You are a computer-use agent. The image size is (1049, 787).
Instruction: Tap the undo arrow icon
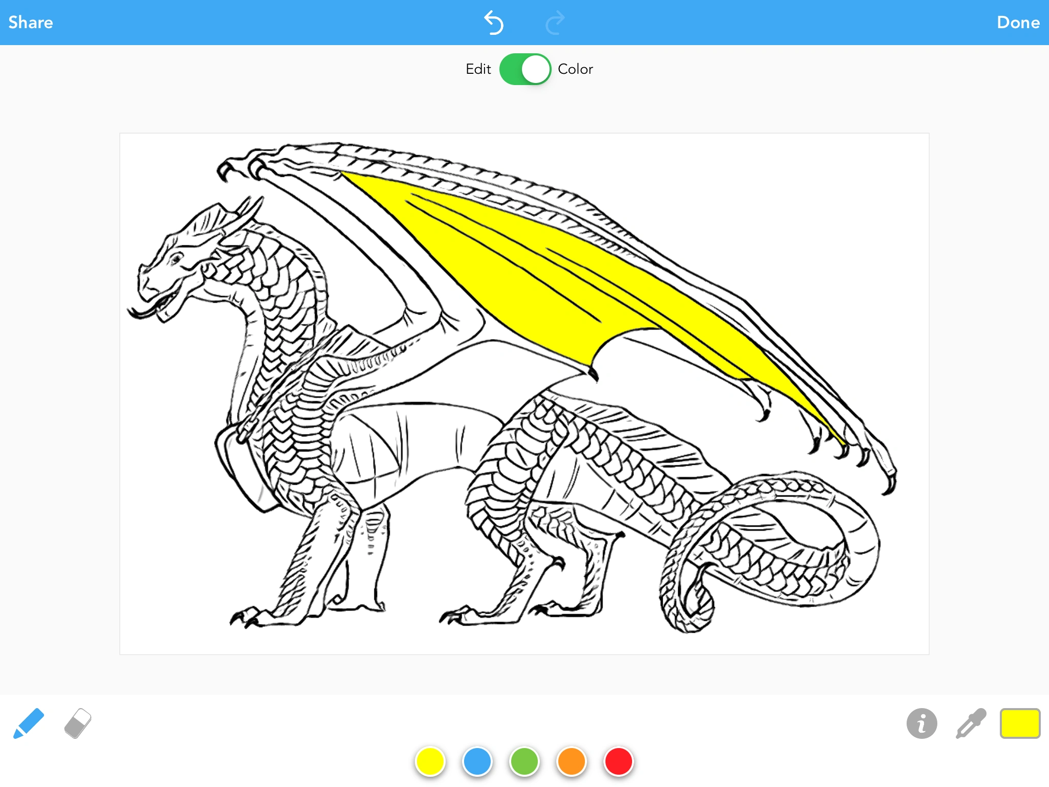[494, 23]
